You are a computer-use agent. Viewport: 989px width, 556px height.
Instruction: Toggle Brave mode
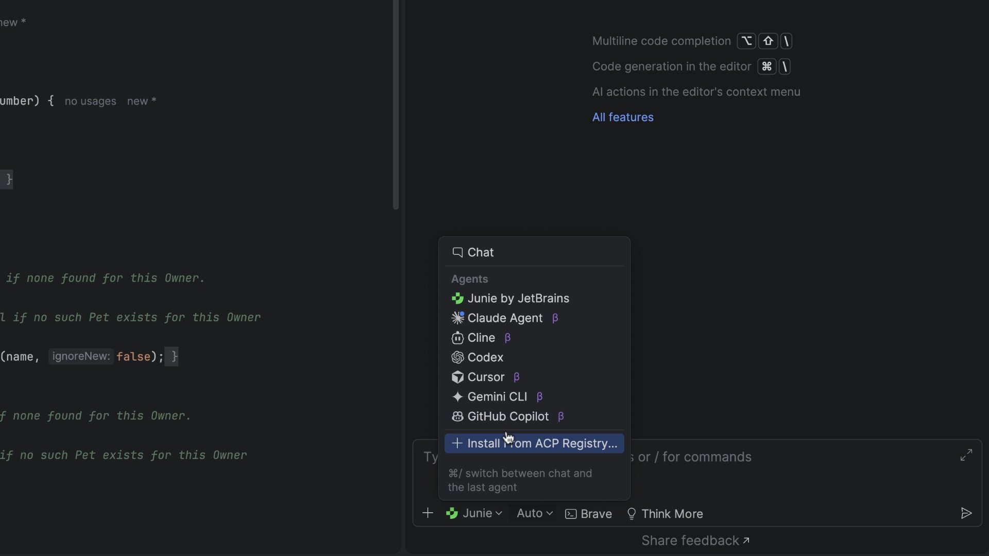588,514
